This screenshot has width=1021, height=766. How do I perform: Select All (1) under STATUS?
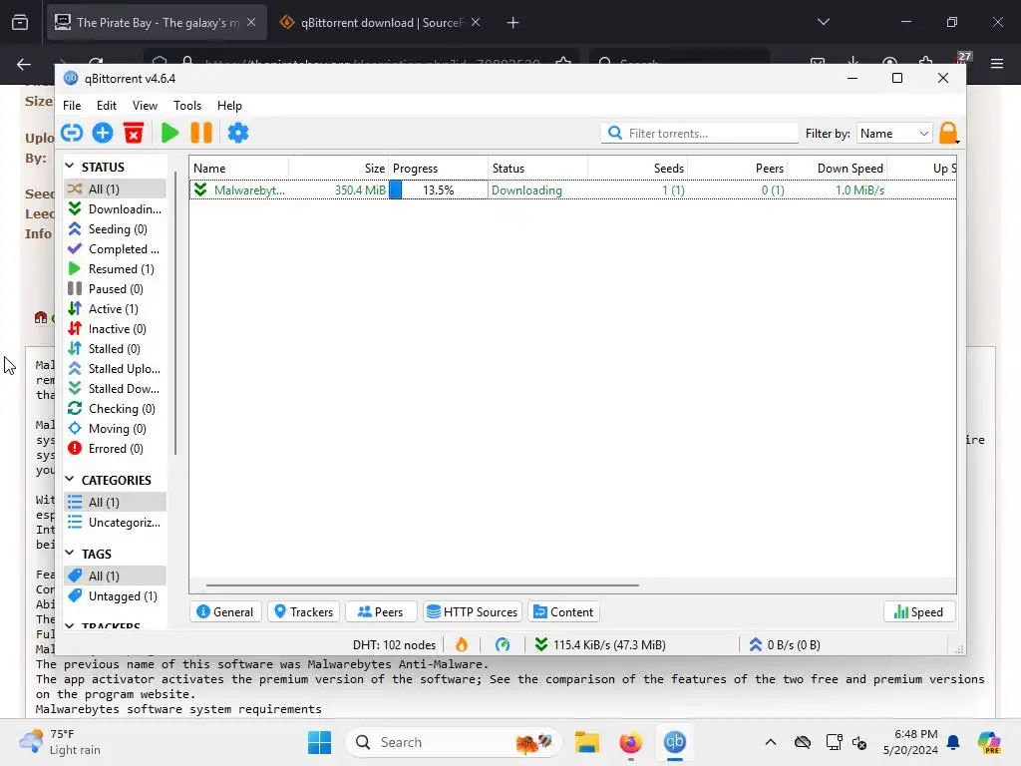tap(116, 189)
